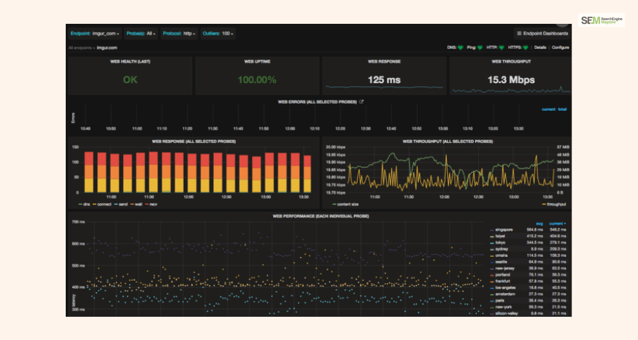This screenshot has height=340, width=638.
Task: Open the Details link
Action: click(x=540, y=48)
